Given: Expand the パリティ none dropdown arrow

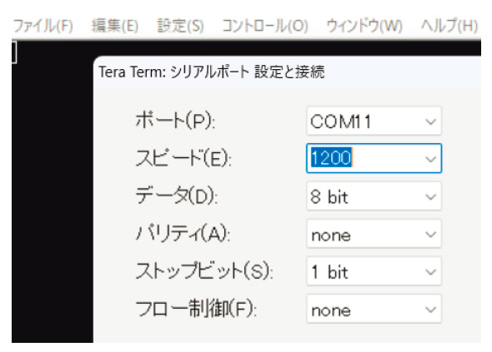Looking at the screenshot, I should pyautogui.click(x=430, y=234).
